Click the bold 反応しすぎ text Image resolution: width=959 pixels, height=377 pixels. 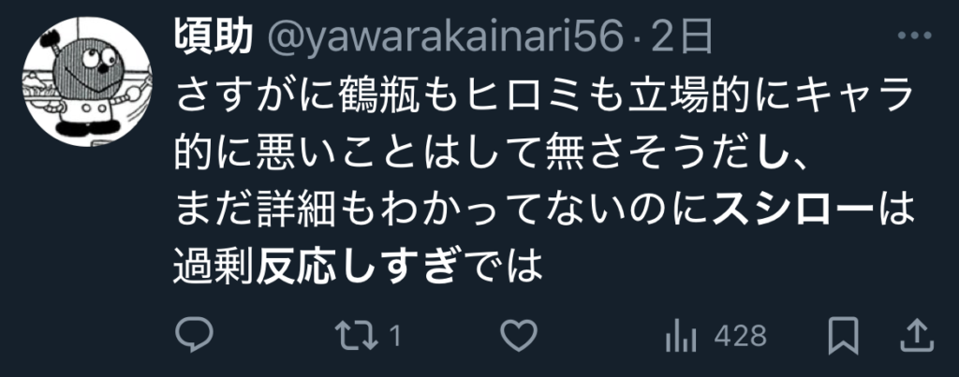tap(357, 267)
